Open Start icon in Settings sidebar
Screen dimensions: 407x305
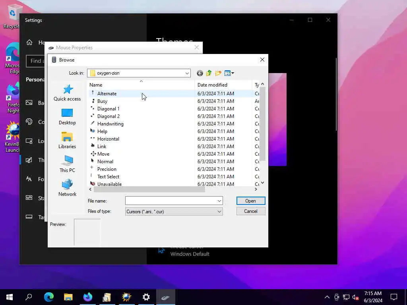pyautogui.click(x=29, y=198)
